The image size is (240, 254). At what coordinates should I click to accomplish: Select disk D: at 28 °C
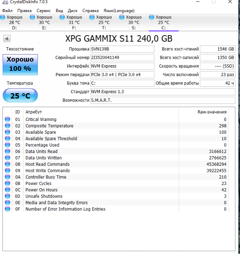tap(12, 22)
